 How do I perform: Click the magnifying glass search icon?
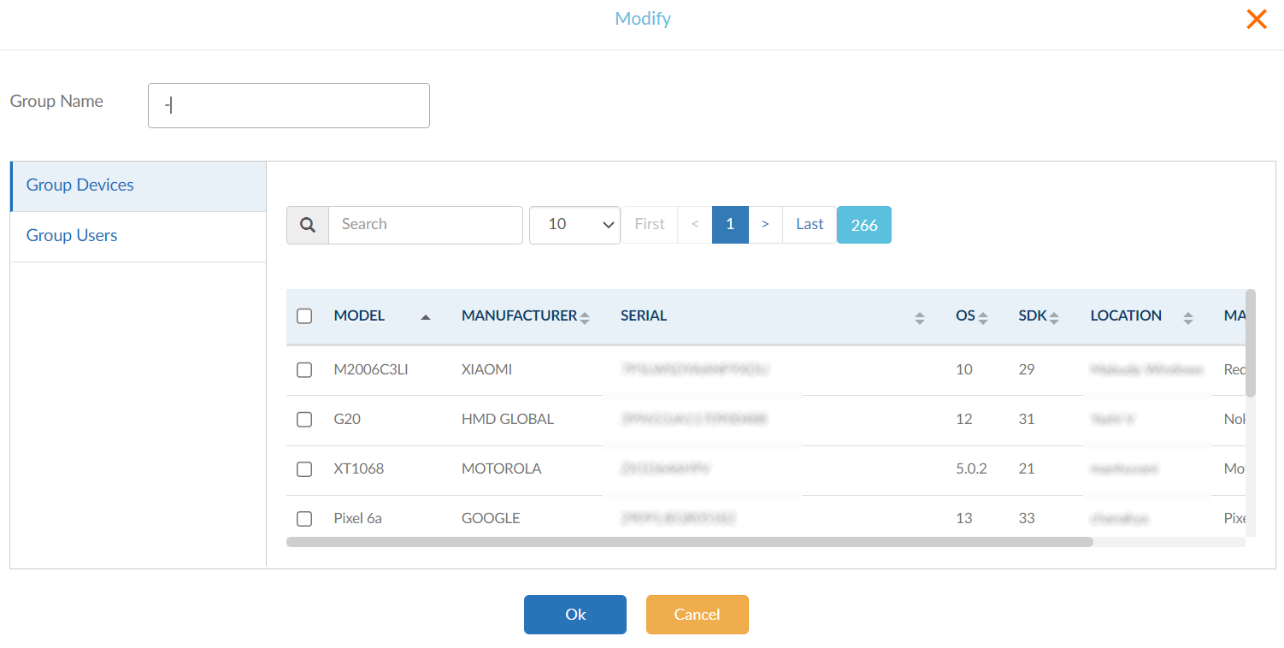click(308, 225)
